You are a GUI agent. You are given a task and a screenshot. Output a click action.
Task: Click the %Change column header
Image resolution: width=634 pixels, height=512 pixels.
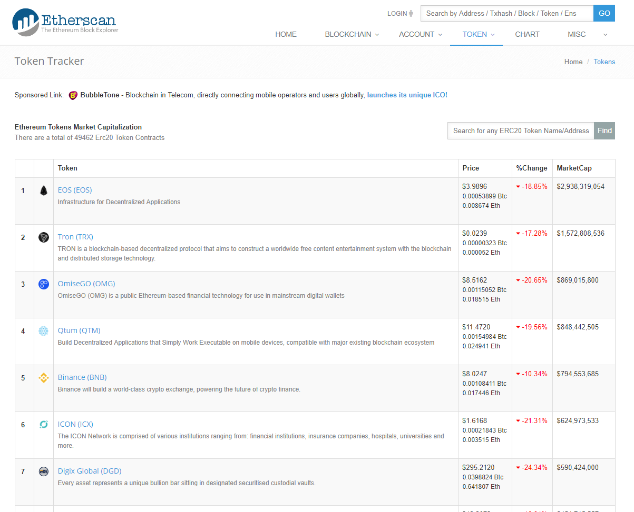[x=532, y=168]
